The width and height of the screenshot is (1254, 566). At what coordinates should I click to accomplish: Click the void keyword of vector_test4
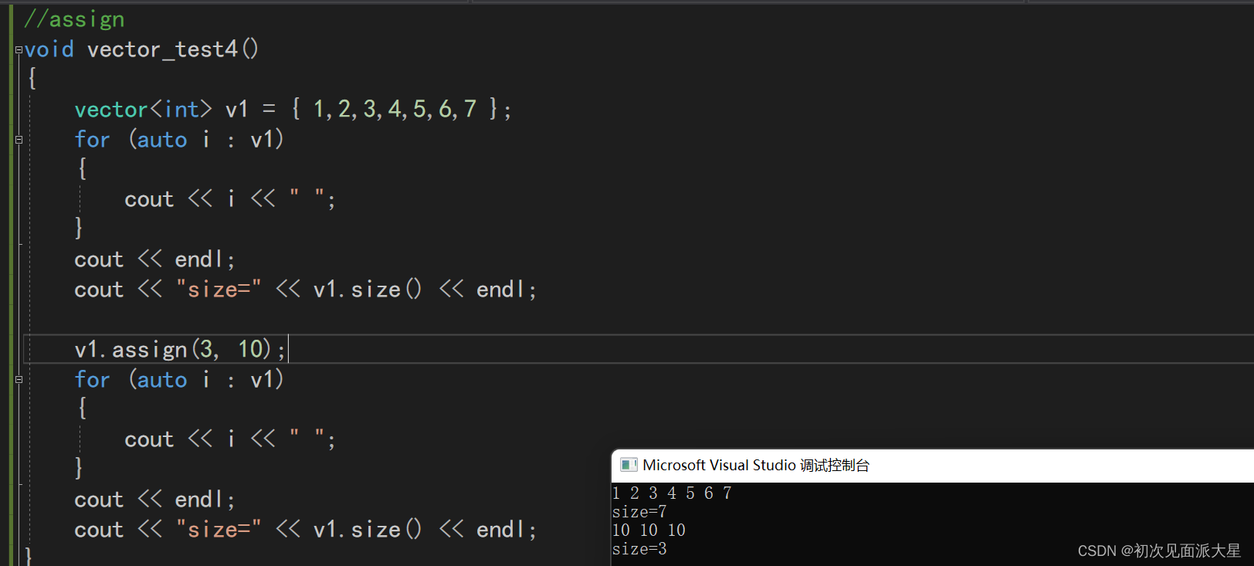coord(48,49)
